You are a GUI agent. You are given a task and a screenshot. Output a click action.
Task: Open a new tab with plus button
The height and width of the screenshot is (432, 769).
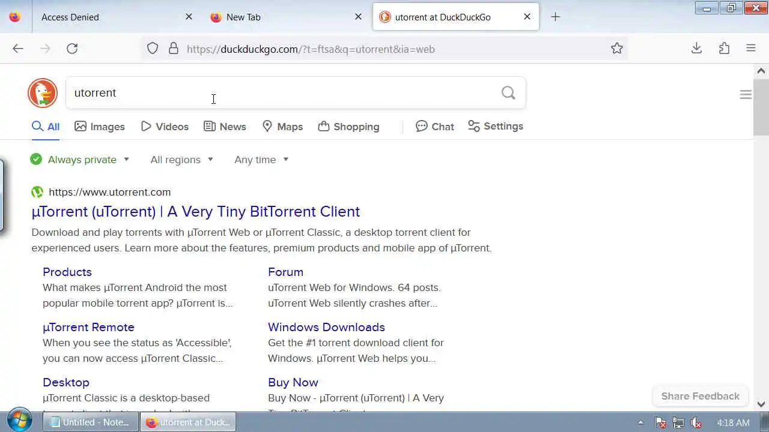[556, 17]
